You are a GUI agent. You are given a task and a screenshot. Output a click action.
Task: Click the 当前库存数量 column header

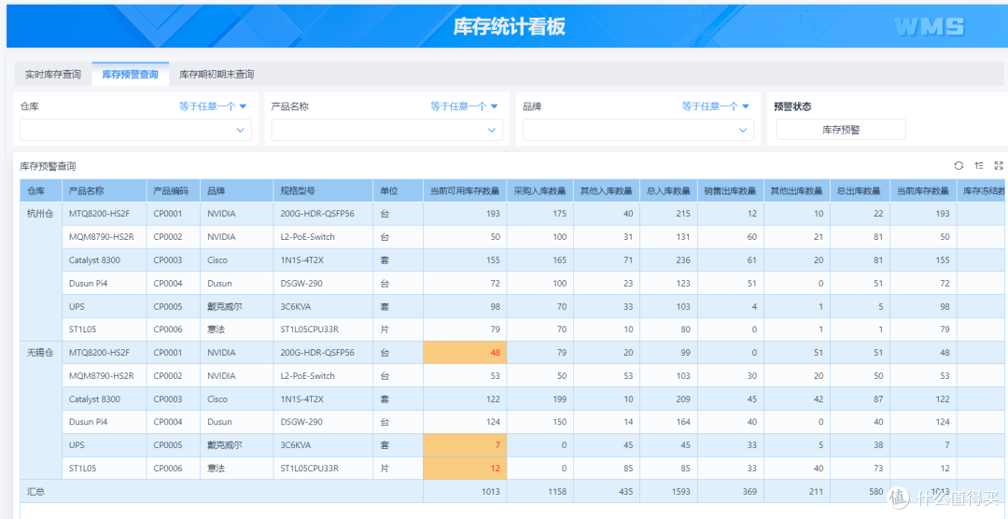[x=923, y=191]
